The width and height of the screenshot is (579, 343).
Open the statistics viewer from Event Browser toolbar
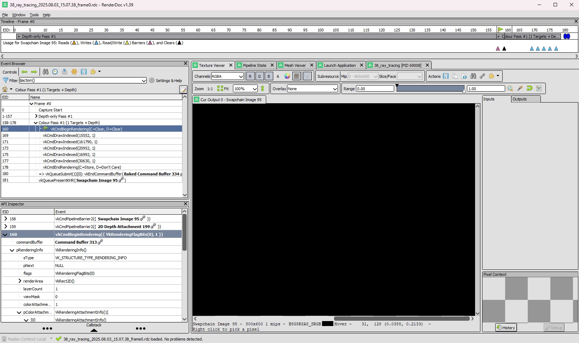[x=65, y=72]
